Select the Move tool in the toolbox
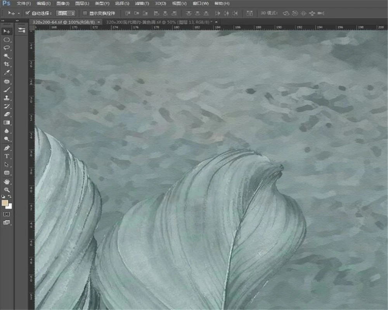This screenshot has width=388, height=310. pyautogui.click(x=7, y=31)
